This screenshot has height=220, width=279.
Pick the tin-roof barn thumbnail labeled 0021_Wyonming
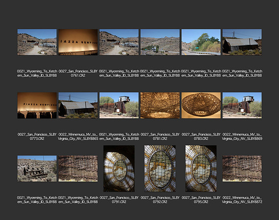click(242, 42)
